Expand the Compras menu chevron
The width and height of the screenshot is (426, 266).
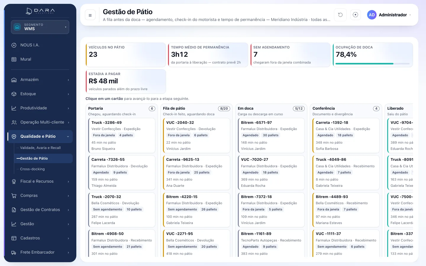point(68,196)
